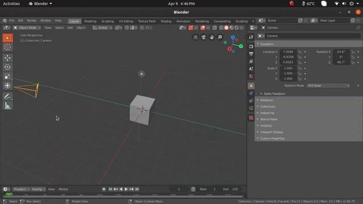Add a new workspace with plus button
This screenshot has height=204, width=363.
click(x=253, y=21)
